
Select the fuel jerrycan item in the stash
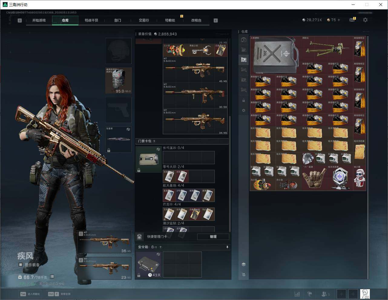(276, 55)
